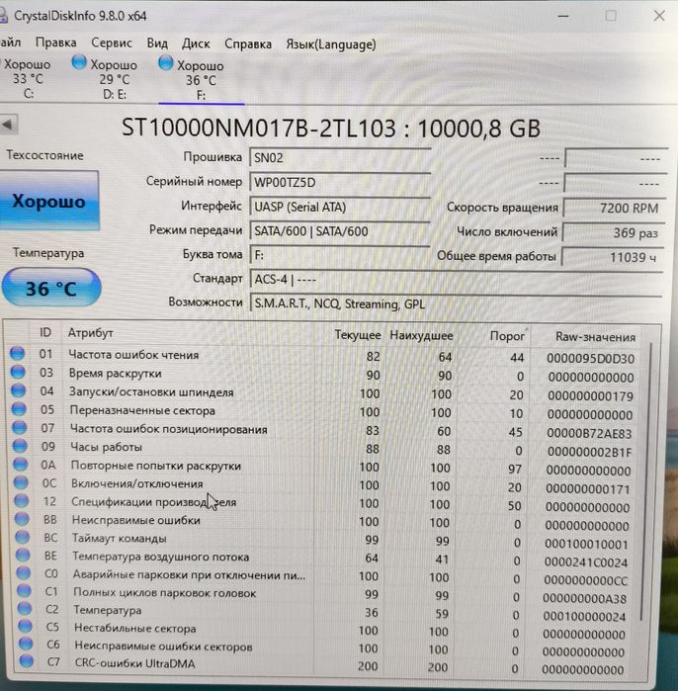Viewport: 678px width, 691px height.
Task: Click the rotation speed value 7200 RPM
Action: point(615,208)
